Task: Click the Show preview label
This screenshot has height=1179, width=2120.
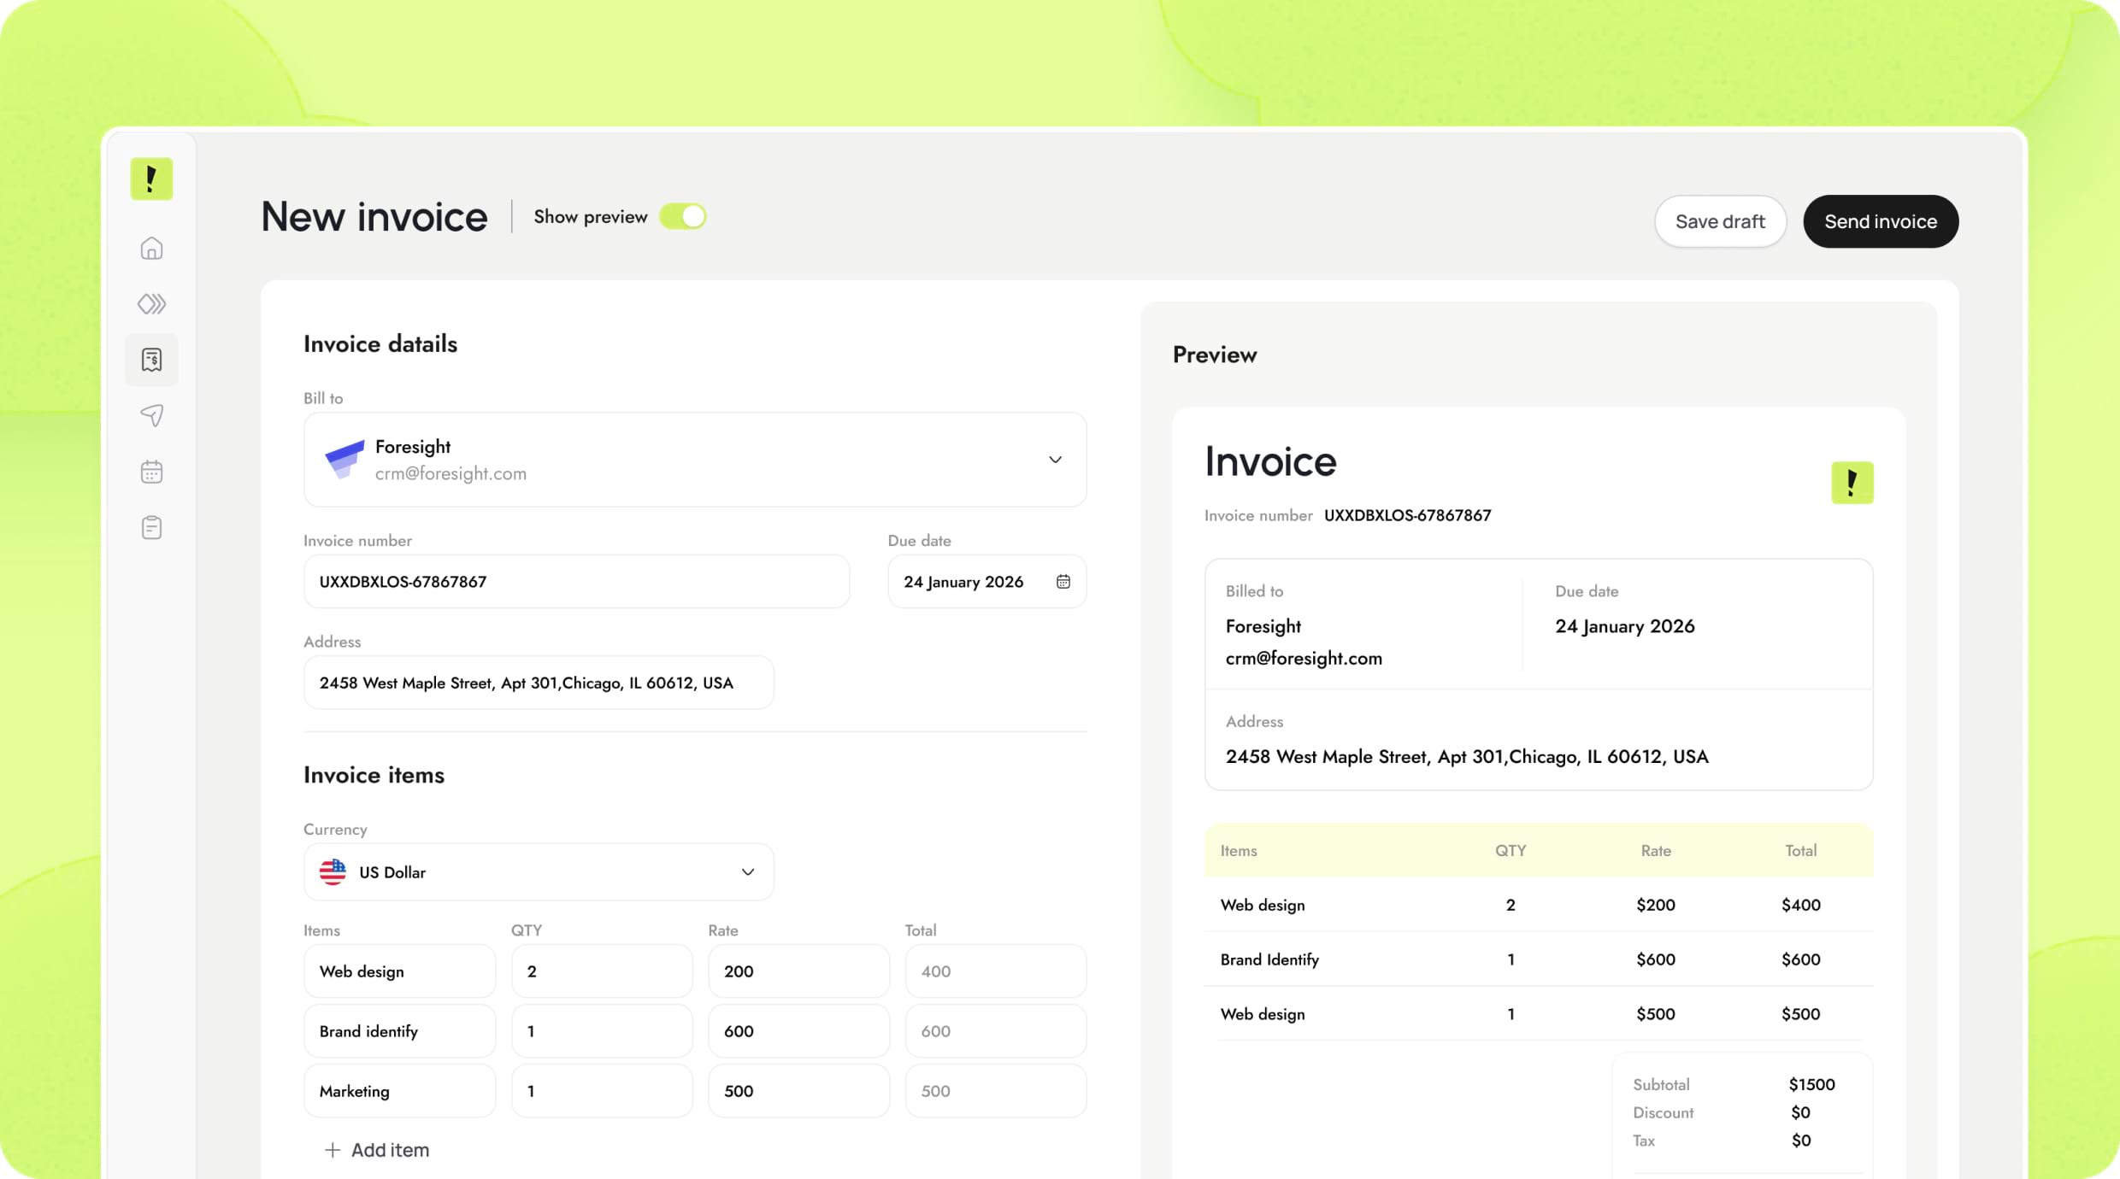Action: pos(591,217)
